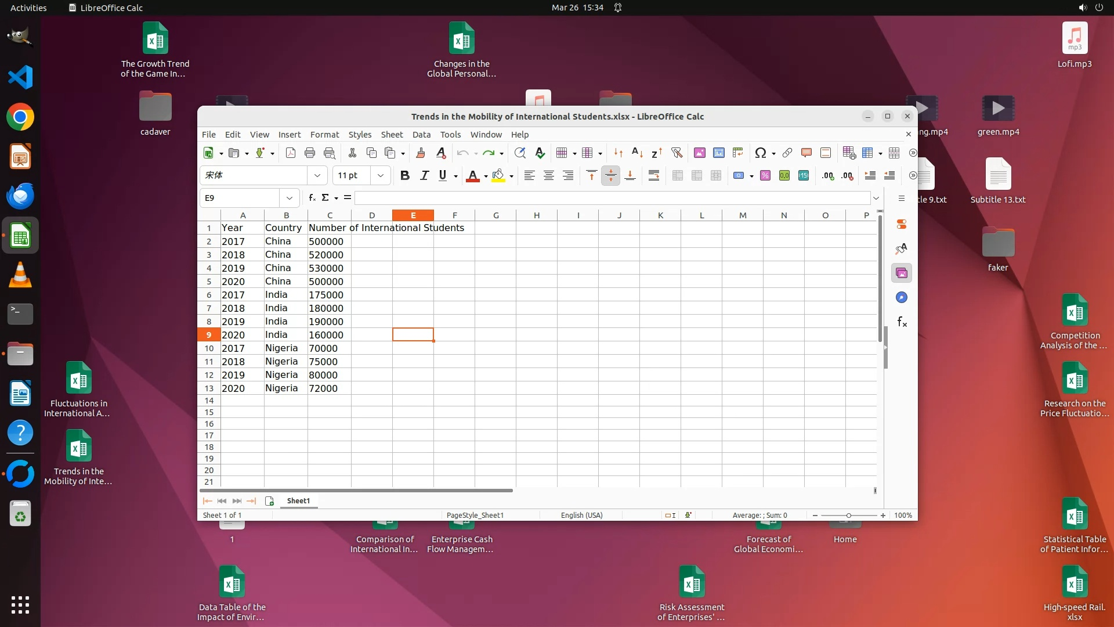Expand the Name Box dropdown arrow
Screen dimensions: 1114x627
tap(289, 198)
